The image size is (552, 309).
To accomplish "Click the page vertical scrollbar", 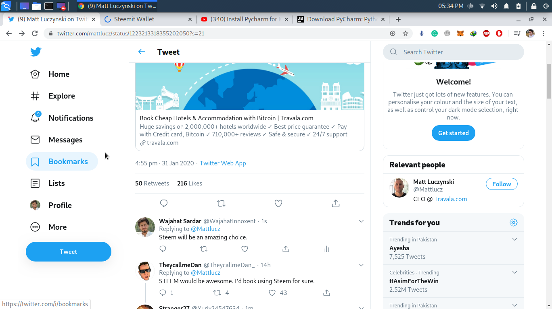I will click(549, 81).
